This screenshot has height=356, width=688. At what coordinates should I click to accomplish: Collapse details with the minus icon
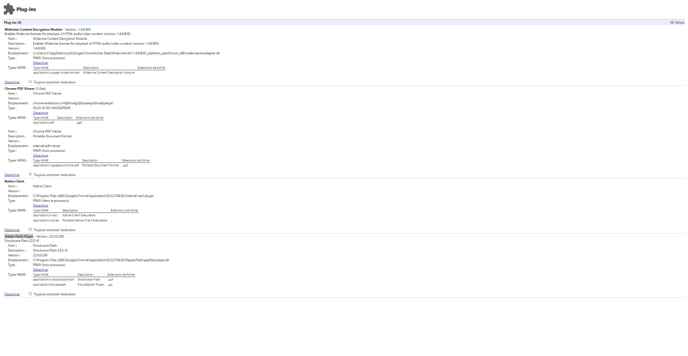pyautogui.click(x=672, y=23)
